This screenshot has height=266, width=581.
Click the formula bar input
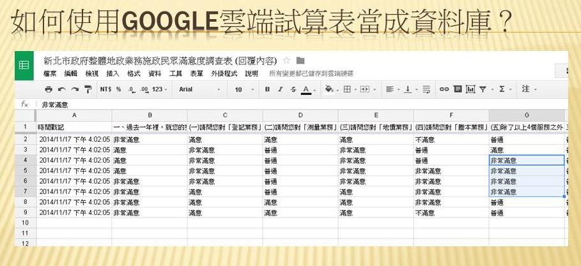click(x=304, y=105)
